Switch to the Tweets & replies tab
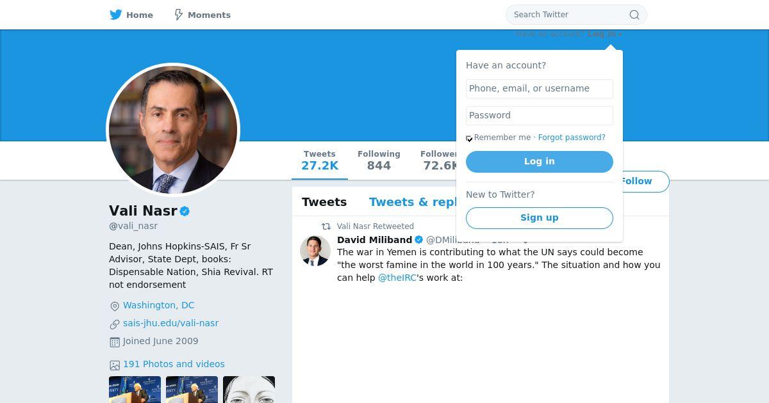The height and width of the screenshot is (403, 769). pyautogui.click(x=413, y=202)
